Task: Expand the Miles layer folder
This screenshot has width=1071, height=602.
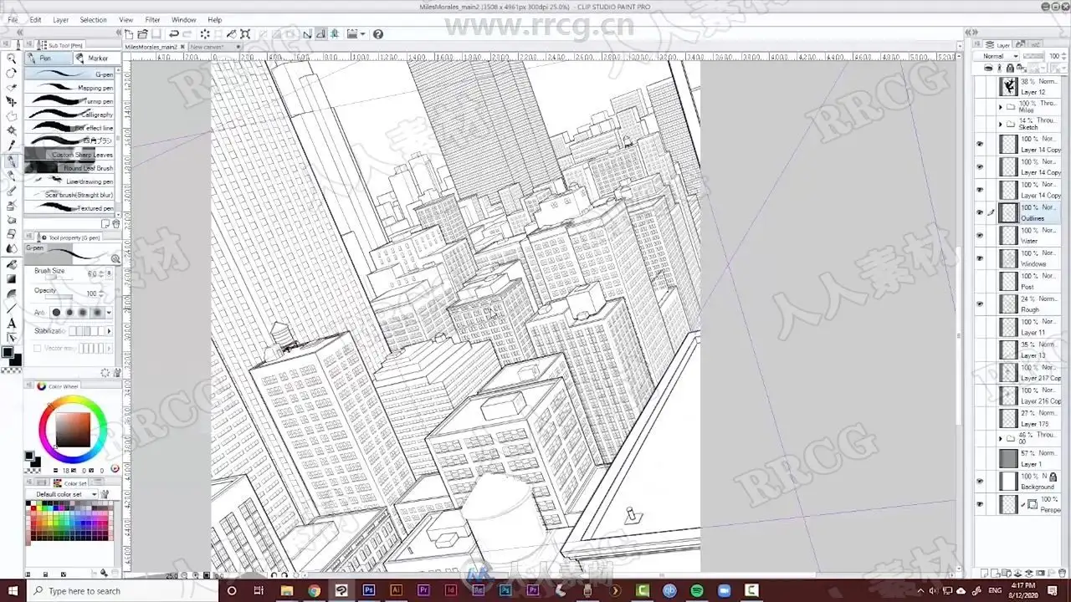Action: 1001,107
